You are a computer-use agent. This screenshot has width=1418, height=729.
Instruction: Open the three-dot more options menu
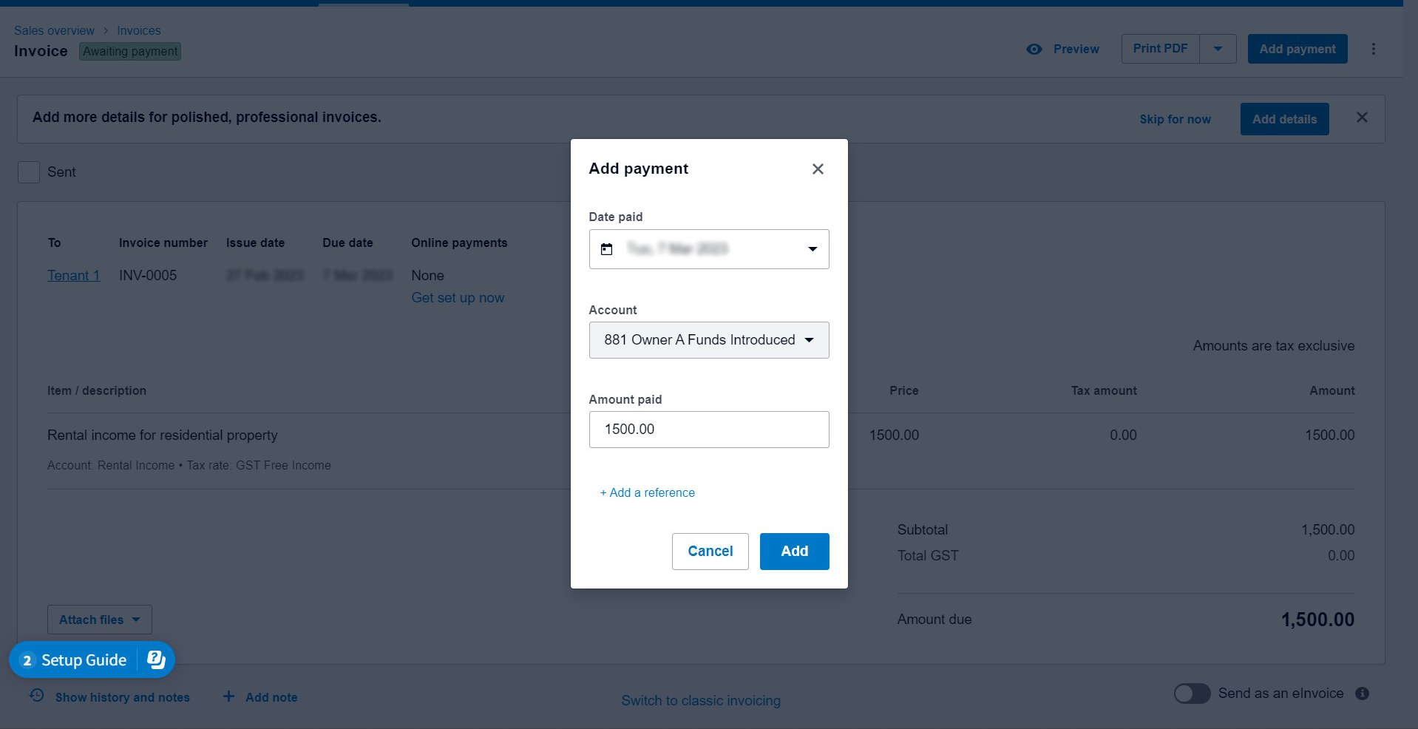[x=1374, y=49]
